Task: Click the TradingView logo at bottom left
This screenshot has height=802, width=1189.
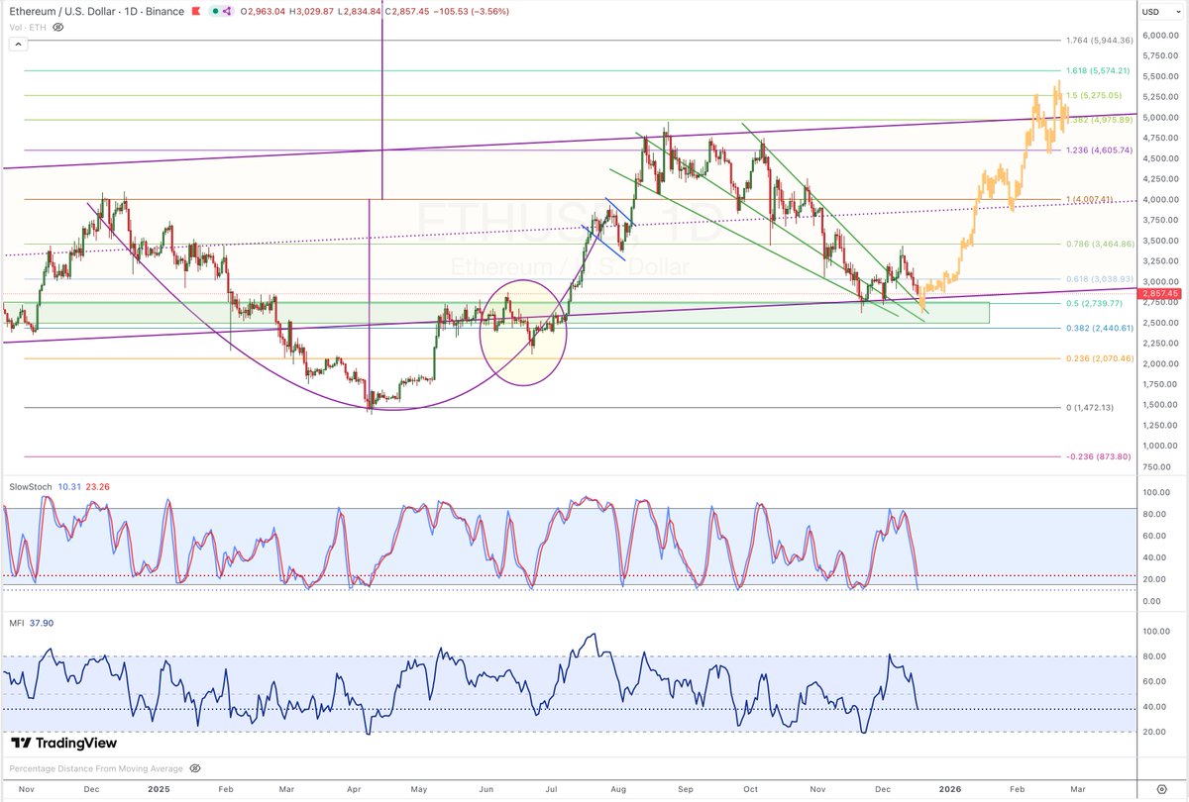Action: pyautogui.click(x=64, y=743)
